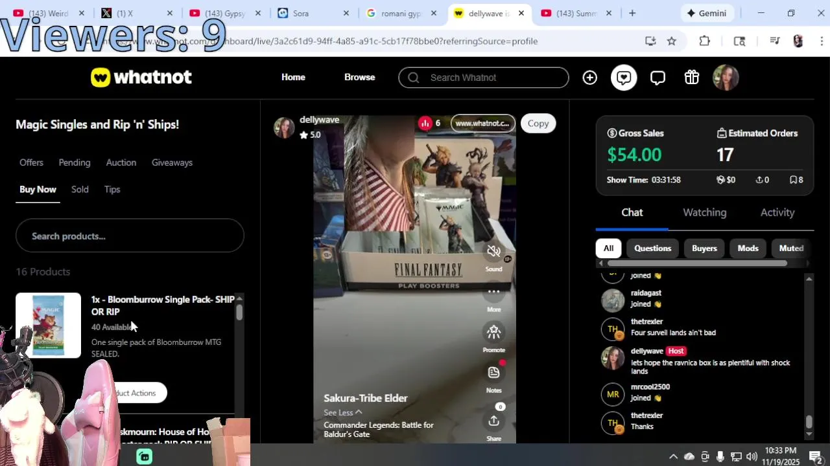Click the Estimated Orders bag icon
830x466 pixels.
coord(722,133)
